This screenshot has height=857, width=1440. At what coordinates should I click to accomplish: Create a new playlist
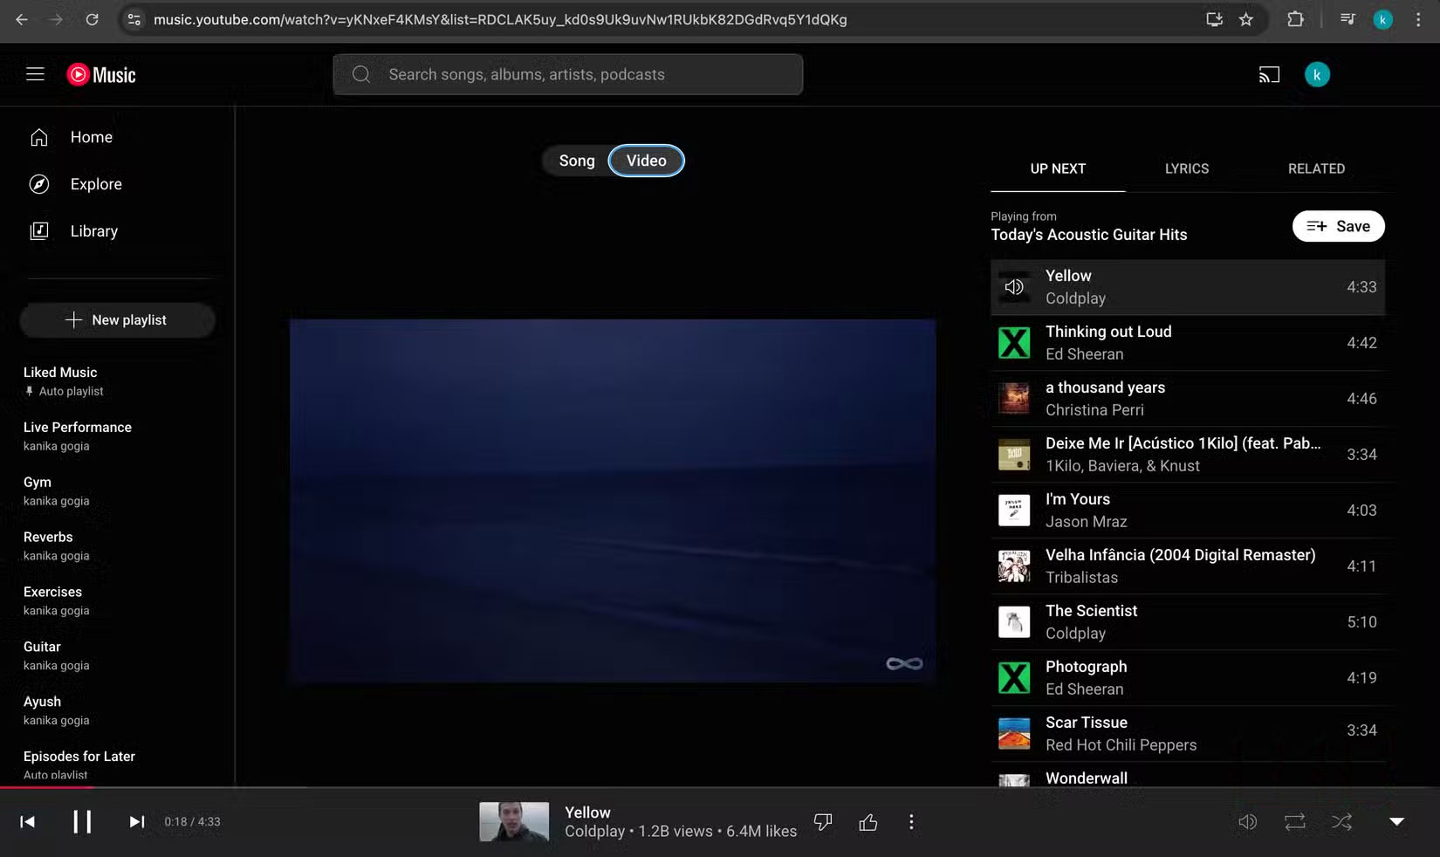pos(117,319)
